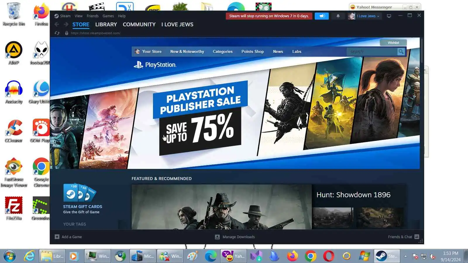Click the plus icon for Add a Game
Viewport: 468px width, 263px height.
tap(57, 237)
